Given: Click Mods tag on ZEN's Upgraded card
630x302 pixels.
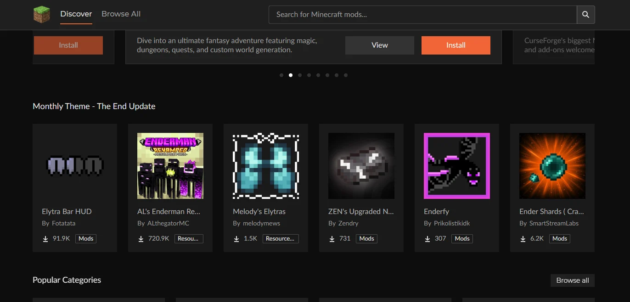Looking at the screenshot, I should pyautogui.click(x=367, y=239).
